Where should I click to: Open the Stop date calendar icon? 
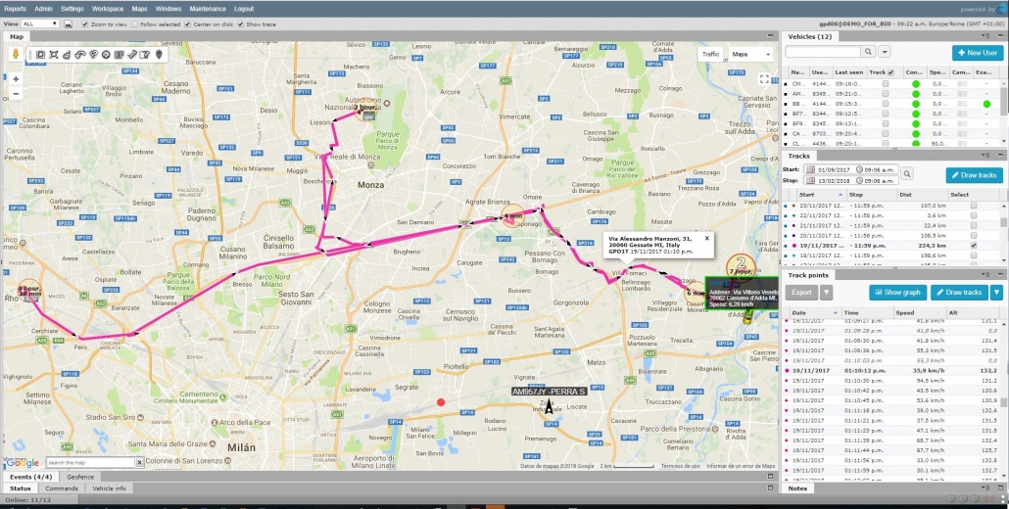810,180
